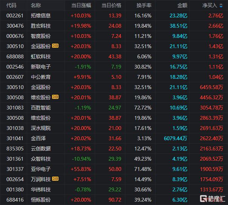Click turnover rate 3.13% for 金百泽
This screenshot has width=228, height=205.
click(x=144, y=138)
